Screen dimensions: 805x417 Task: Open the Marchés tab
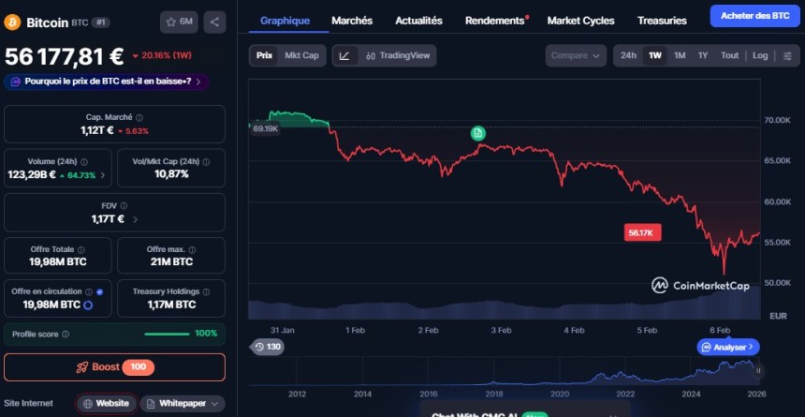pyautogui.click(x=352, y=21)
